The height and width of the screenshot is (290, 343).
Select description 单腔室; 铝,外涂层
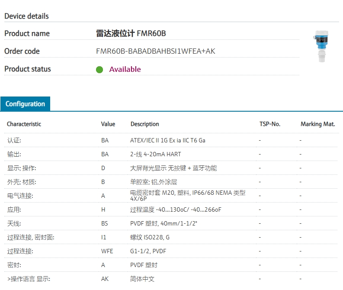(154, 182)
